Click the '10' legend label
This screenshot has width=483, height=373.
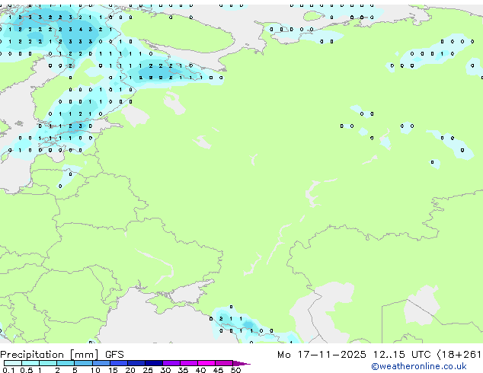95,370
